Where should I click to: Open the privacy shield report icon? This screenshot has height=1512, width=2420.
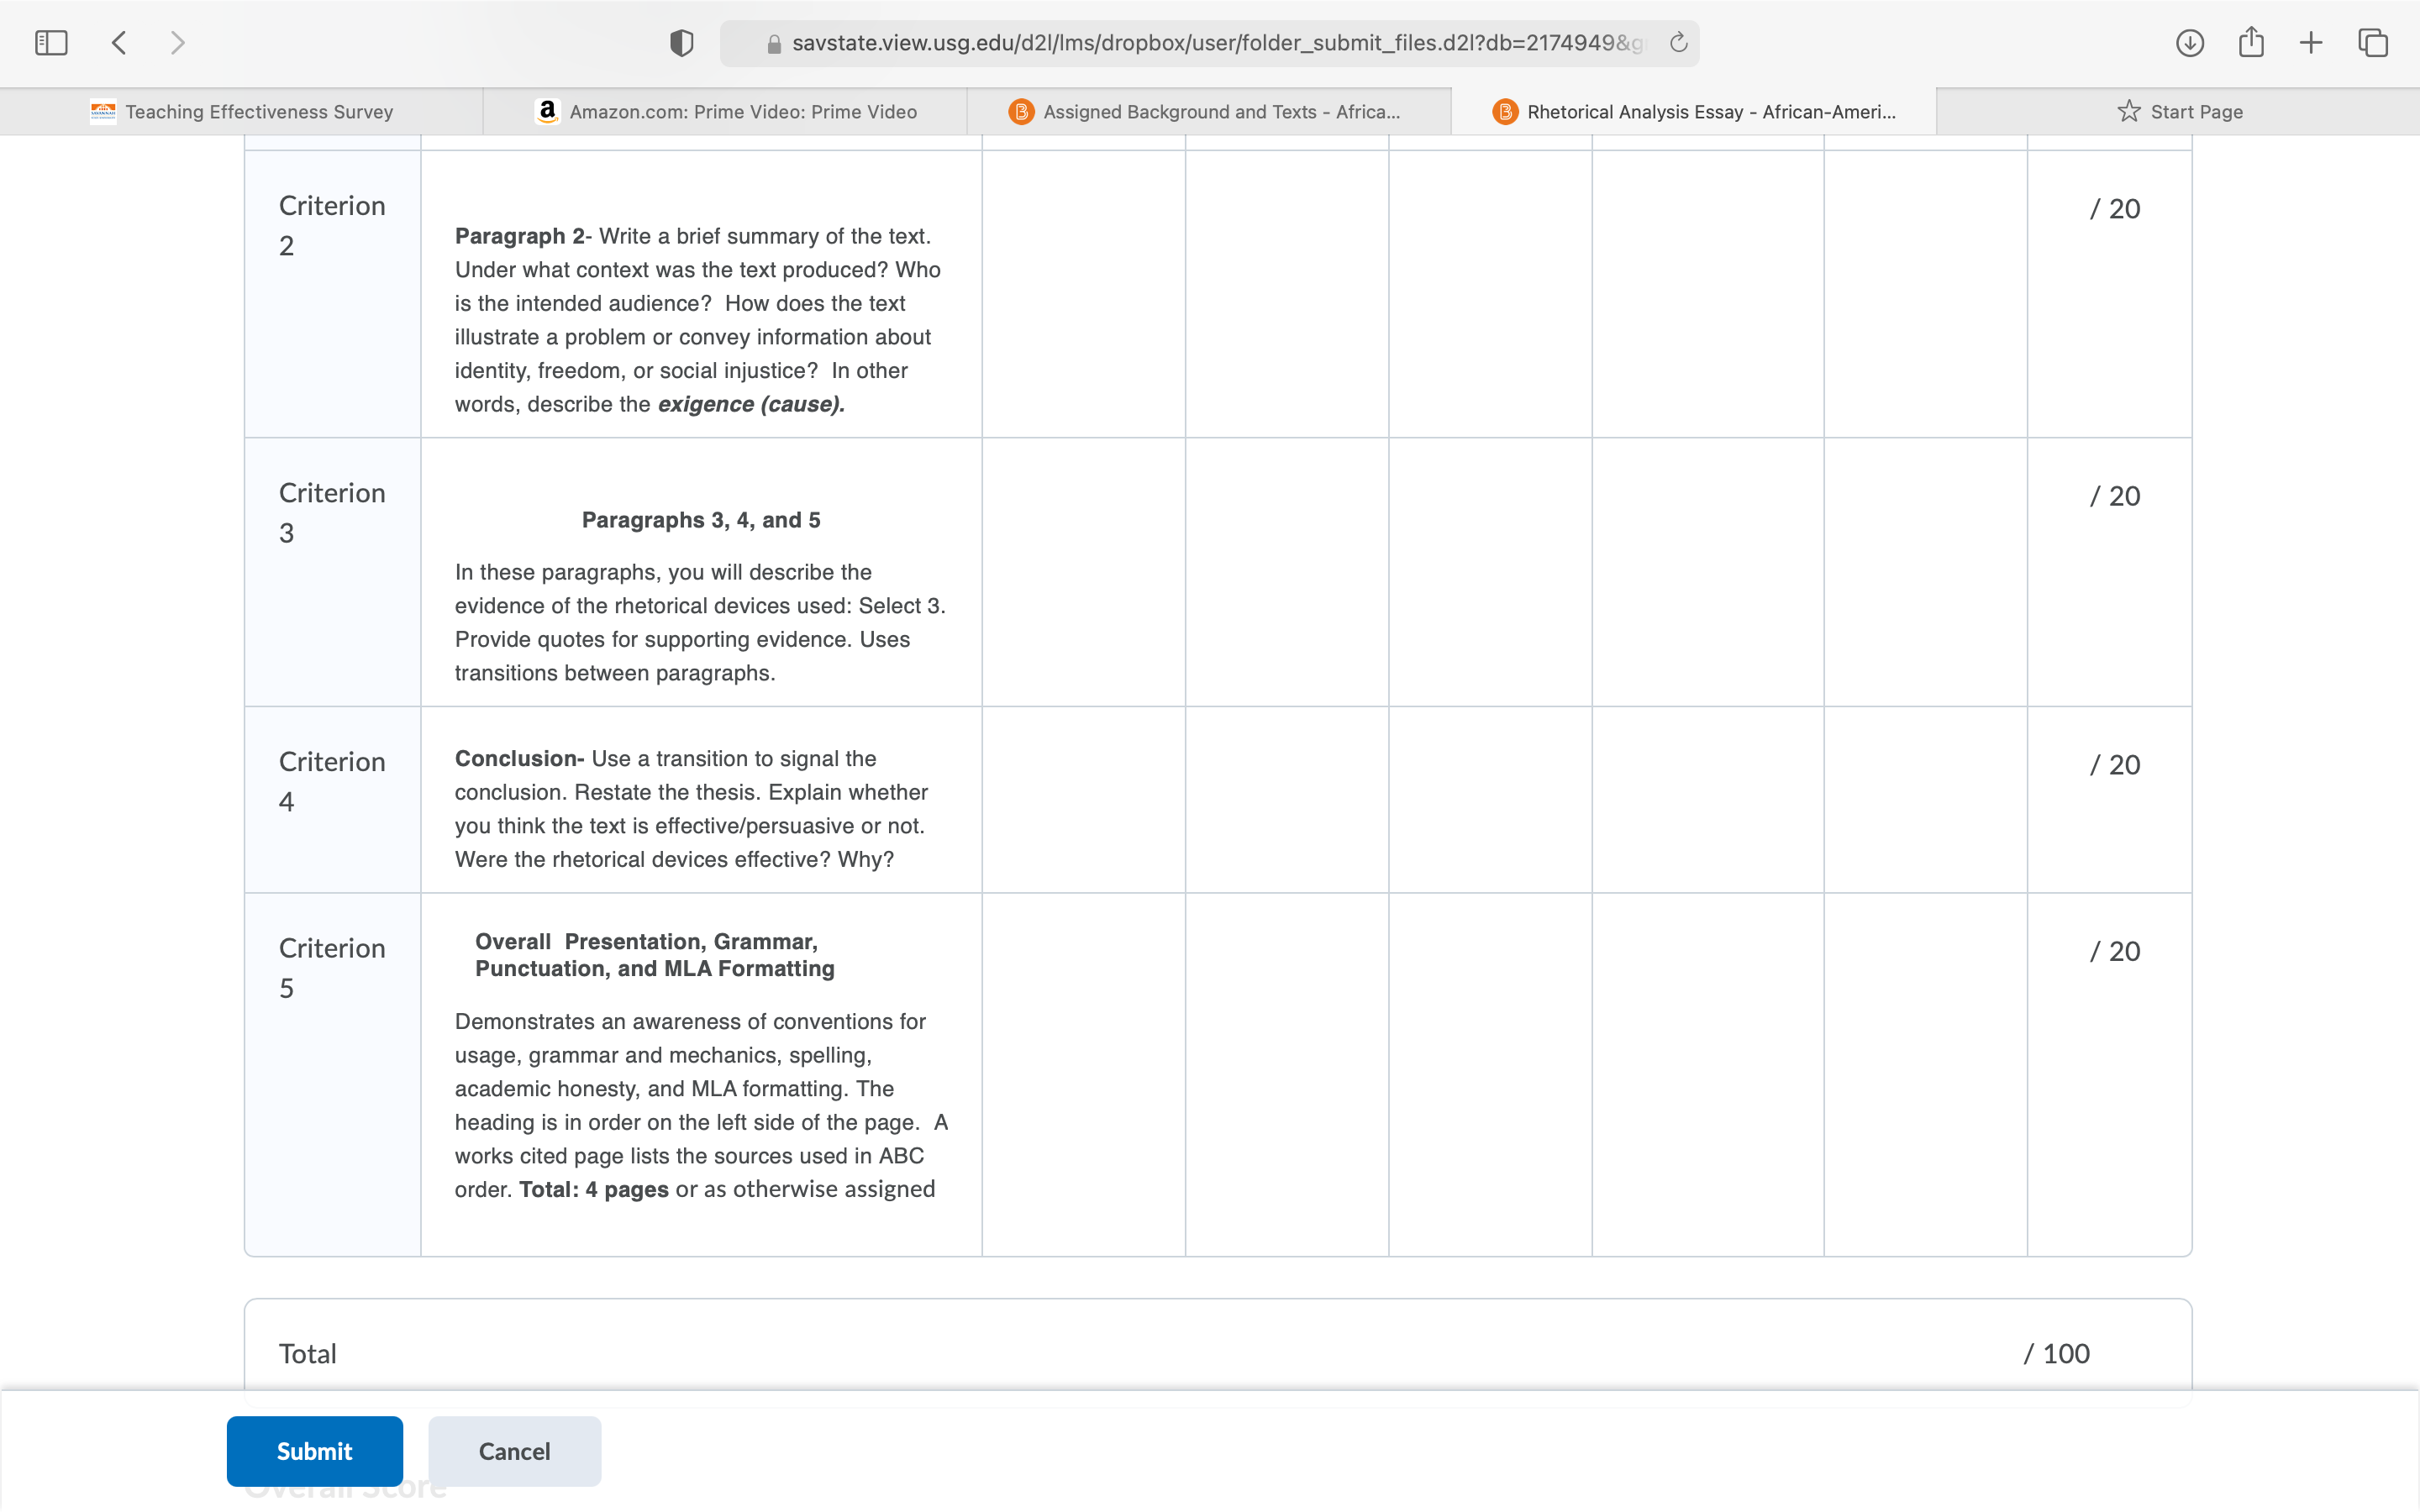coord(681,43)
